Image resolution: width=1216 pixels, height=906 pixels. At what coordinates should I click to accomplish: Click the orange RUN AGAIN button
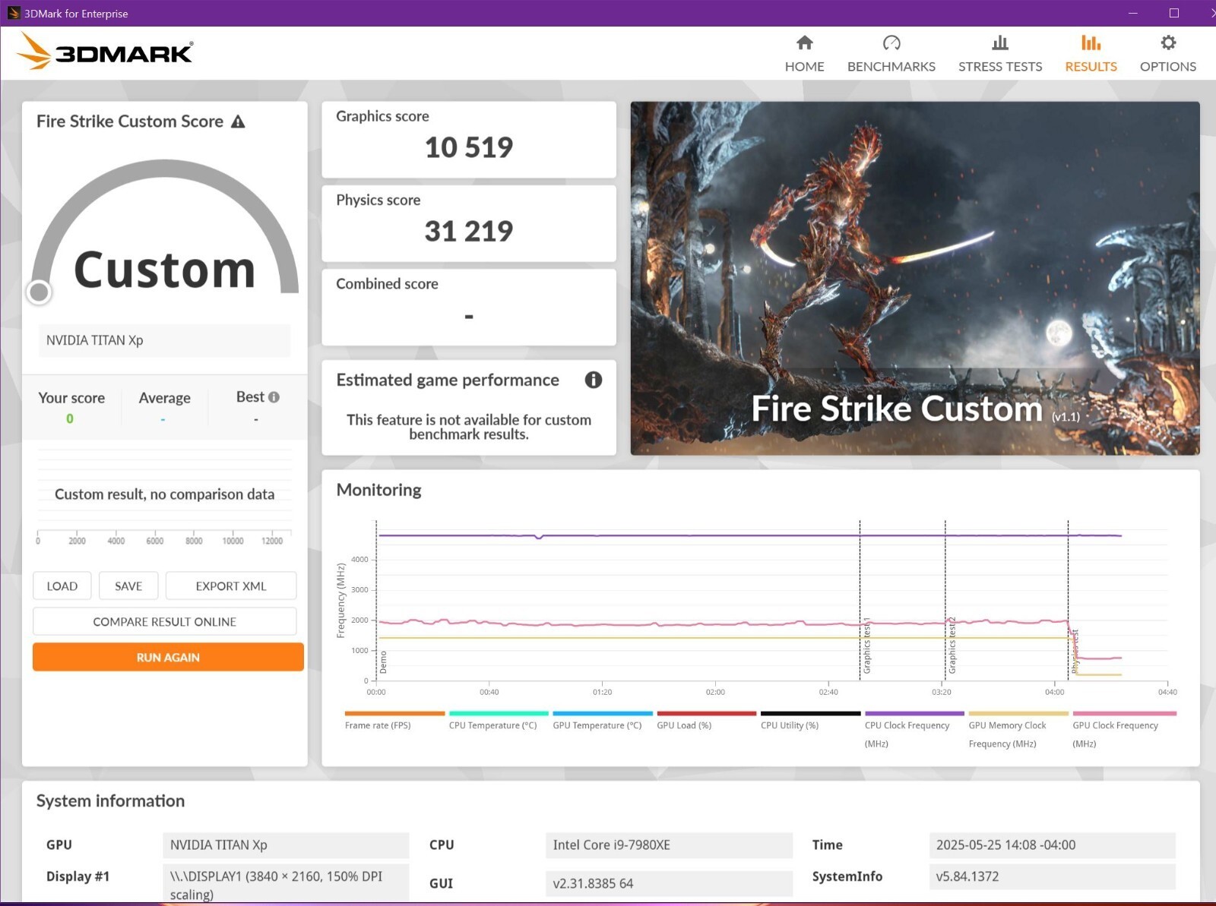coord(168,657)
